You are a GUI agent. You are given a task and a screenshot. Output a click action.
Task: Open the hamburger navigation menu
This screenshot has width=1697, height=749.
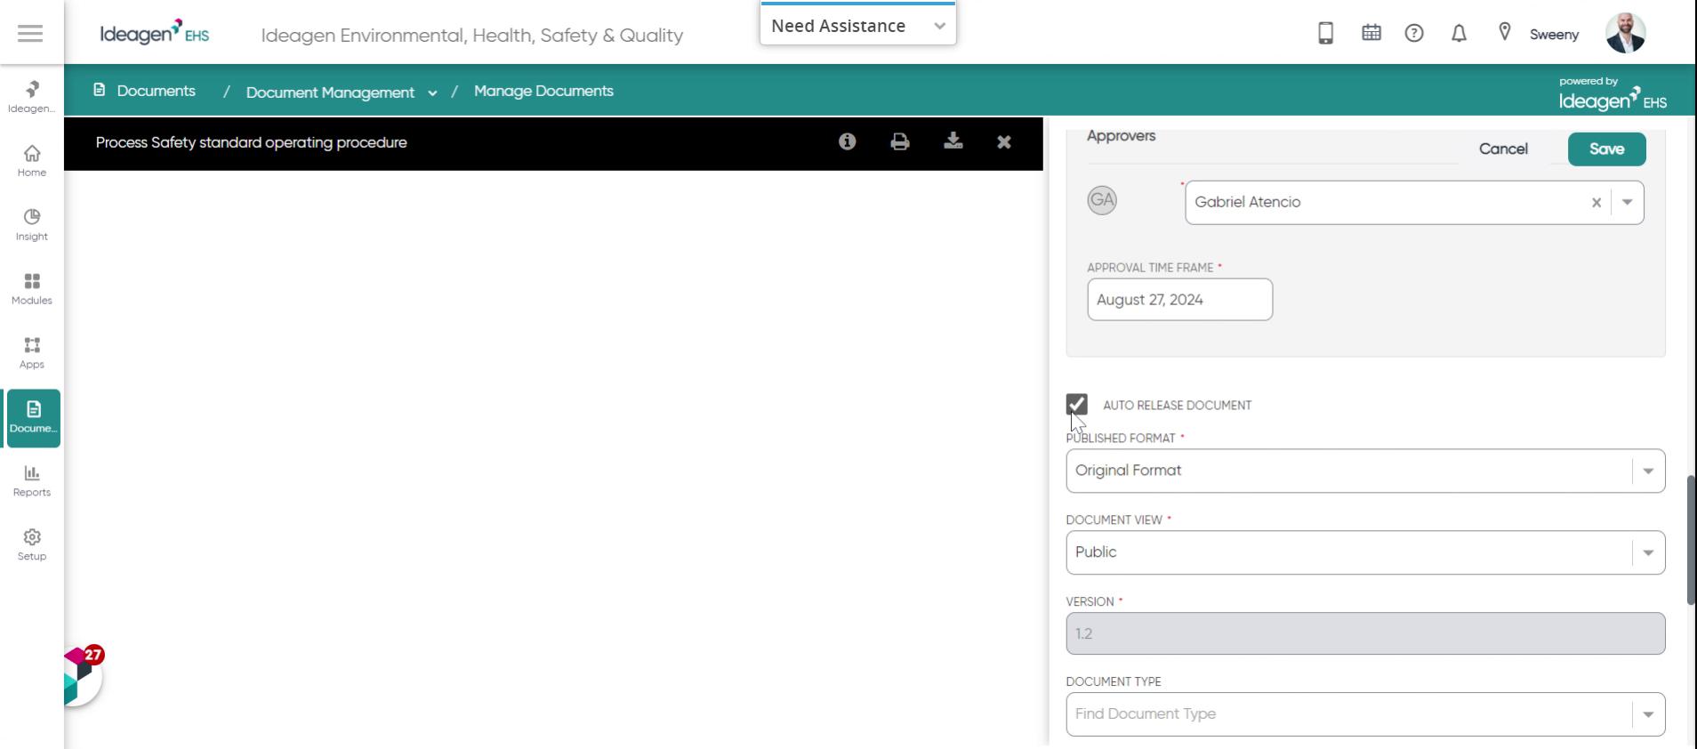point(30,33)
